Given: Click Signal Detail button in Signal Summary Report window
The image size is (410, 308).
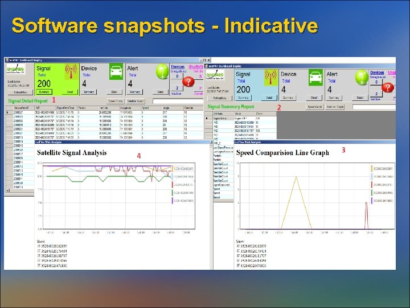Looking at the screenshot, I should (x=269, y=98).
